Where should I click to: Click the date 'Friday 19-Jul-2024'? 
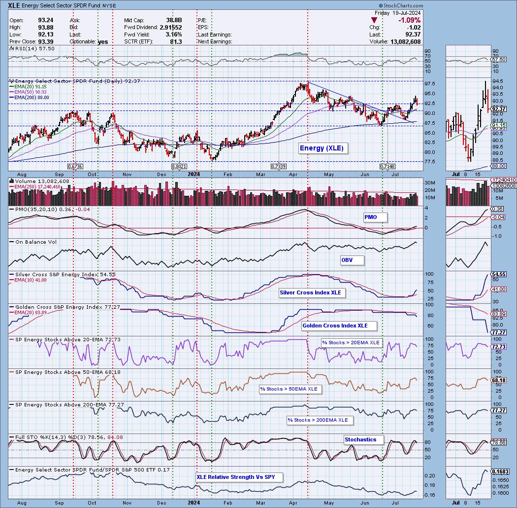397,13
